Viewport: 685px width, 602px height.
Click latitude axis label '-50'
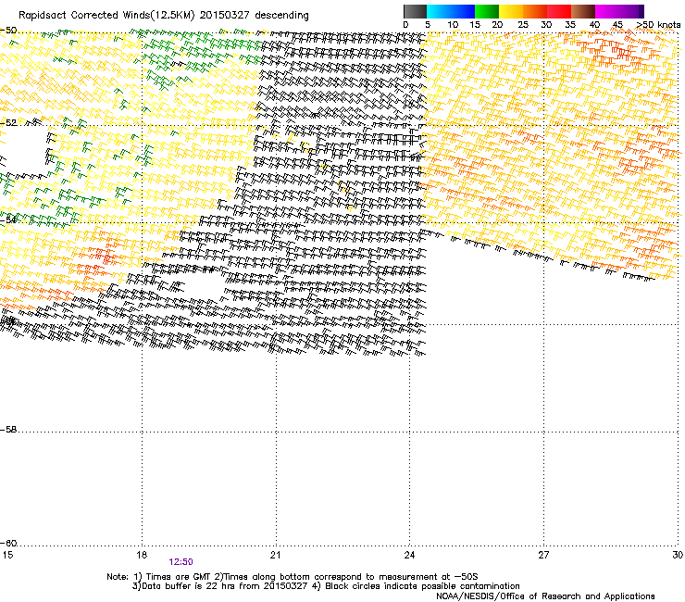[8, 31]
